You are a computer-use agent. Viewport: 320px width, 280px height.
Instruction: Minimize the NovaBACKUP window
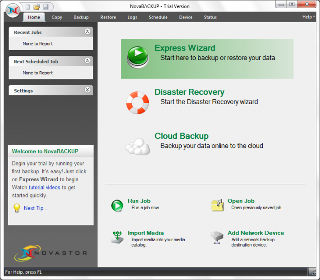point(281,5)
